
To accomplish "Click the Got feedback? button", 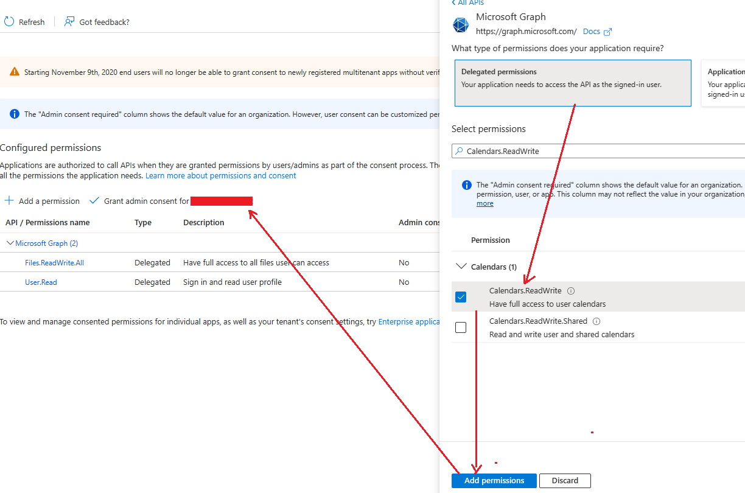I will click(x=97, y=22).
